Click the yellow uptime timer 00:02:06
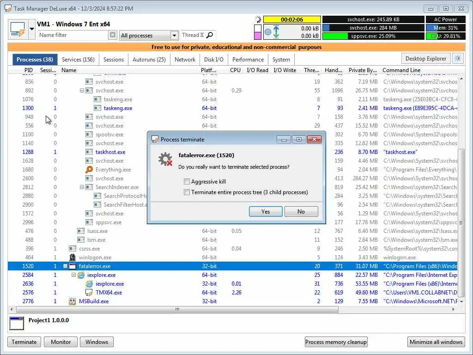Image resolution: width=473 pixels, height=355 pixels. click(292, 19)
